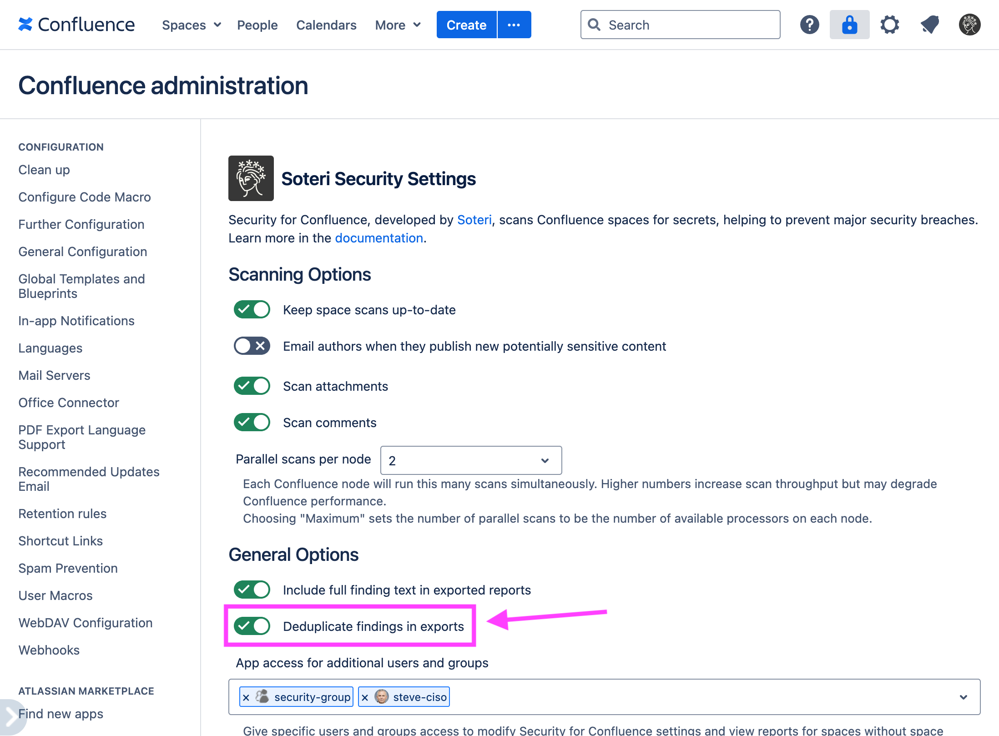This screenshot has width=999, height=736.
Task: Click the Confluence logo icon
Action: coord(25,25)
